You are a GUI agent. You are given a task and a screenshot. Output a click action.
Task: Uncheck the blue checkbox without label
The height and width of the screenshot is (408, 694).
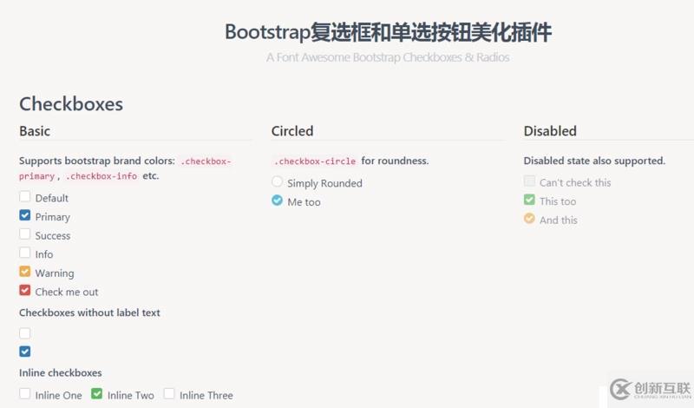(x=25, y=352)
